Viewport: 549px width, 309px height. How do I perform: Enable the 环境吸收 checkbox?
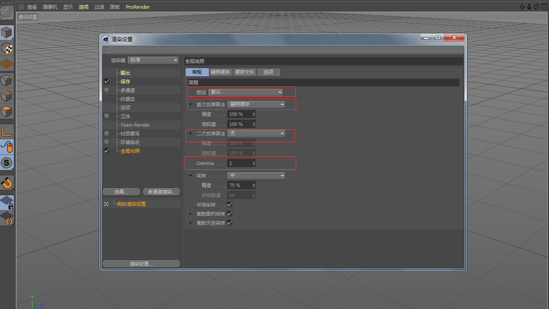click(107, 142)
